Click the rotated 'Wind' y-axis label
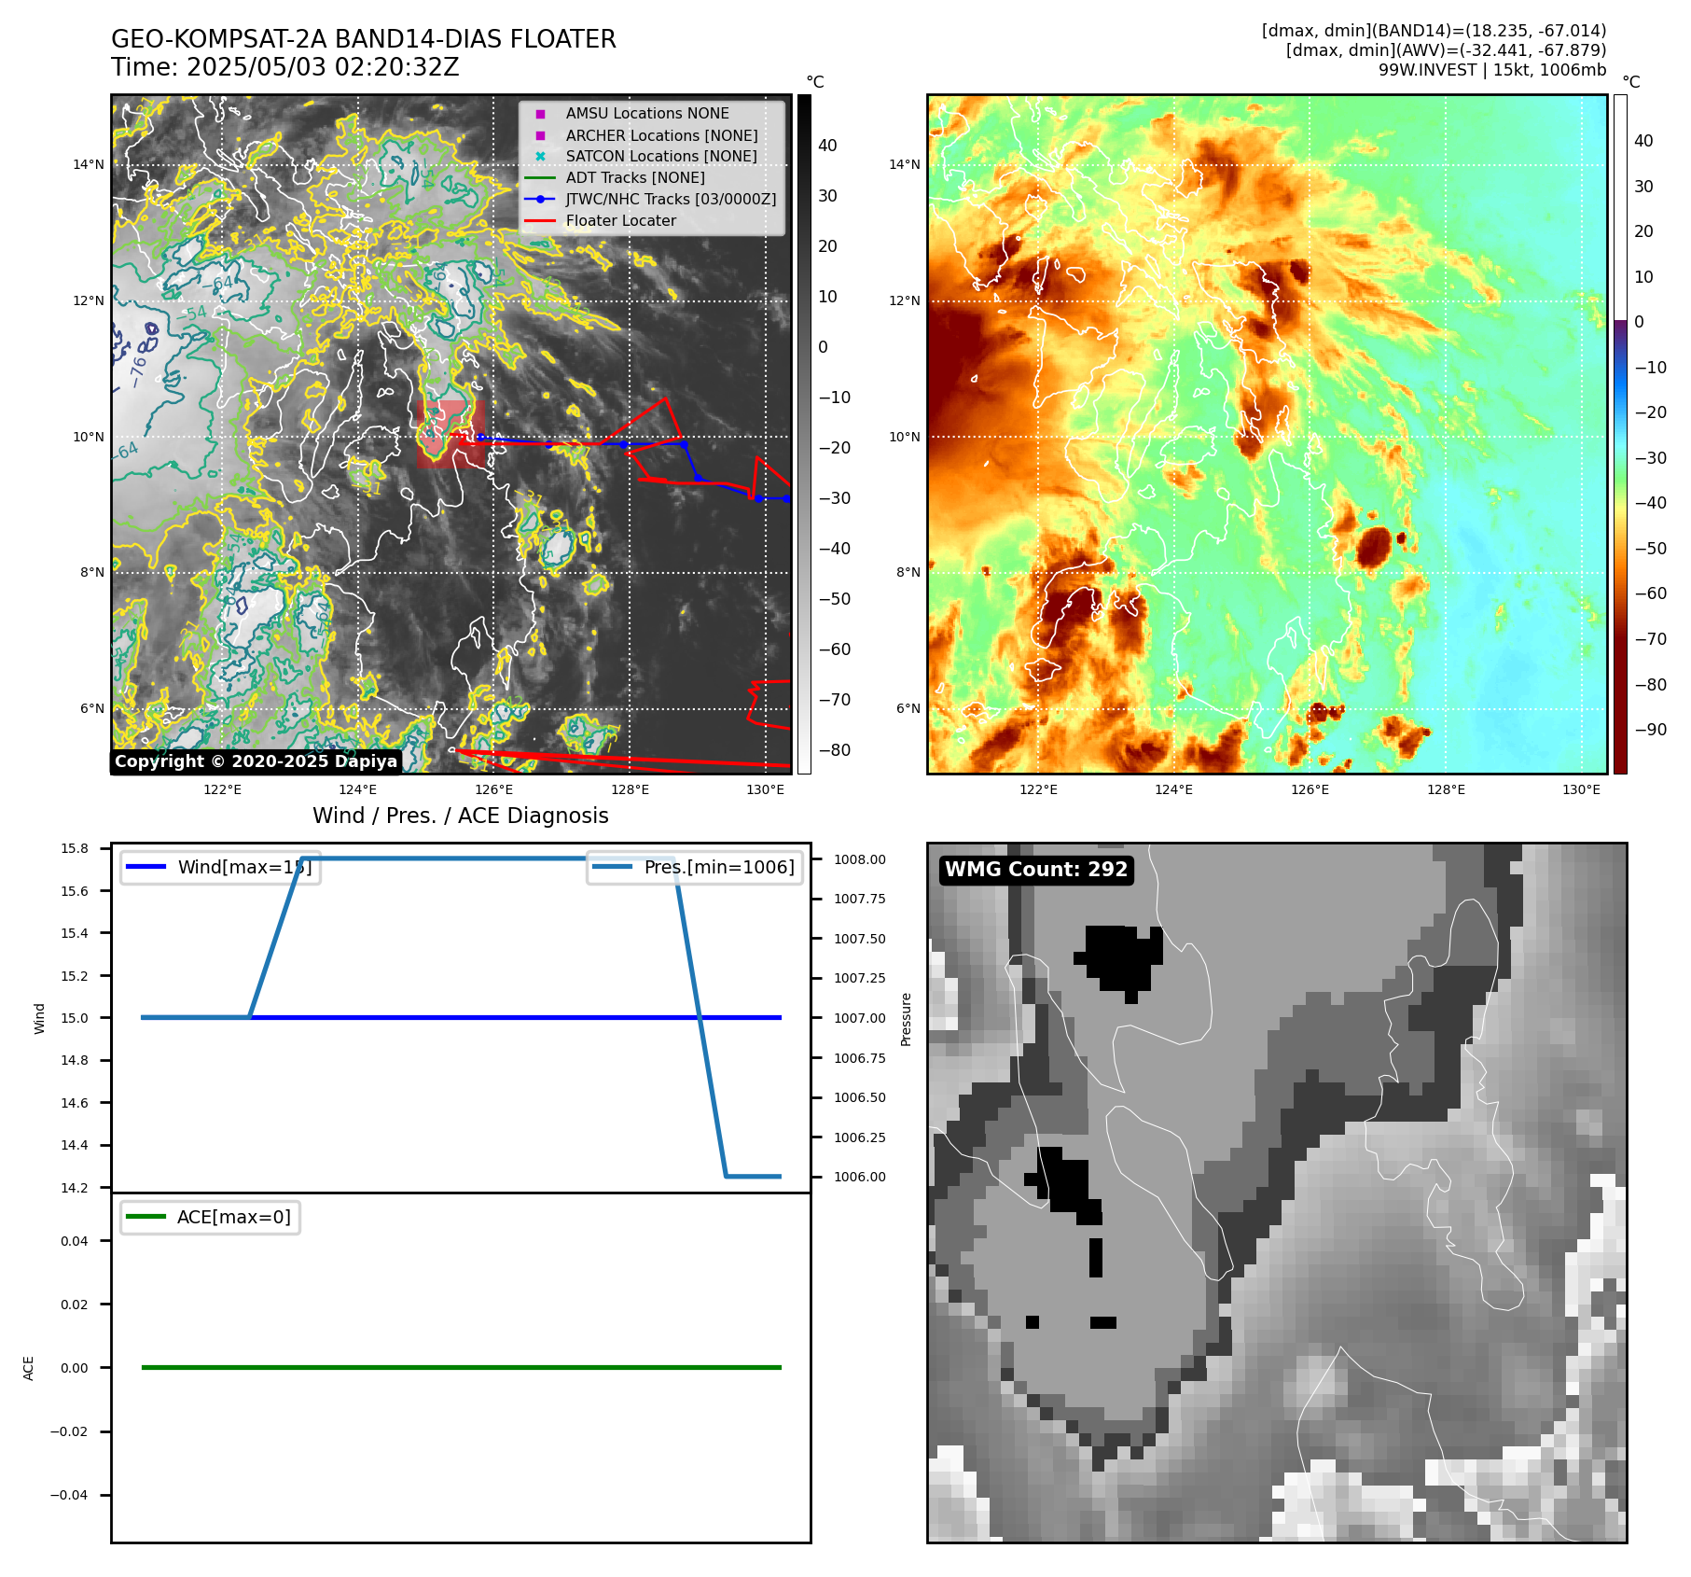This screenshot has height=1577, width=1691. tap(39, 1019)
